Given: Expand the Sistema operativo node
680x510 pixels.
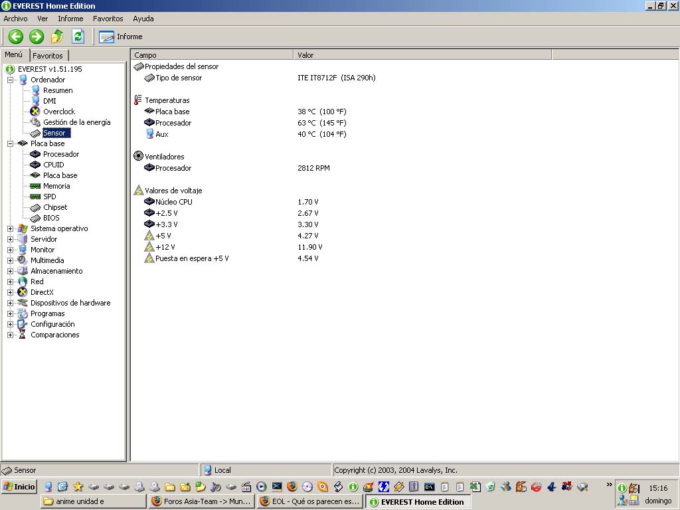Looking at the screenshot, I should 11,228.
